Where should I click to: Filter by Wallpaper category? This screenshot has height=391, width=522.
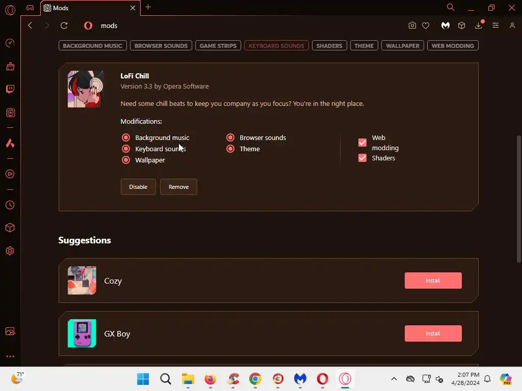click(x=403, y=45)
